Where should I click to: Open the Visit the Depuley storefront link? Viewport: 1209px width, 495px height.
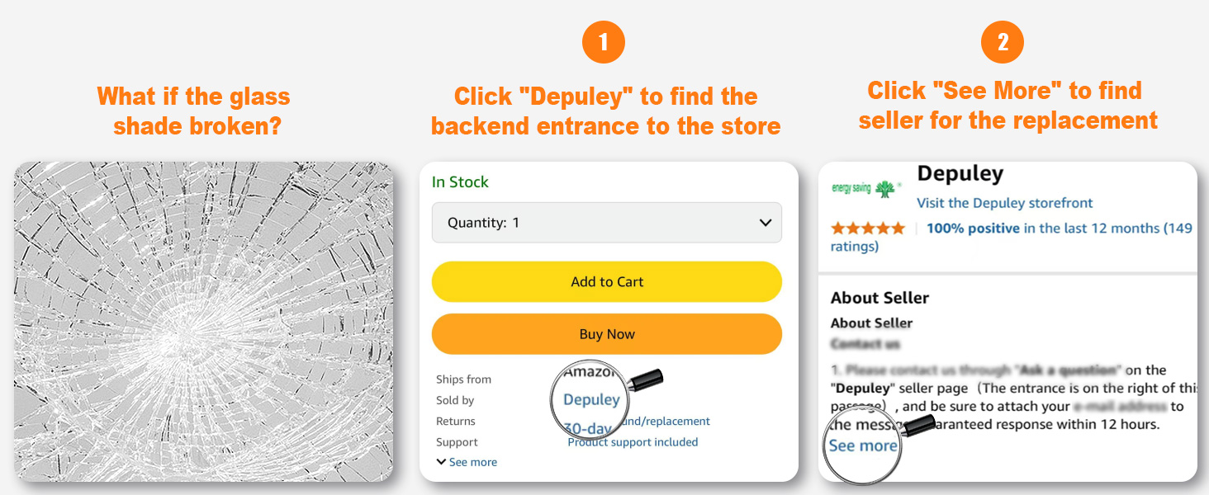coord(1004,203)
